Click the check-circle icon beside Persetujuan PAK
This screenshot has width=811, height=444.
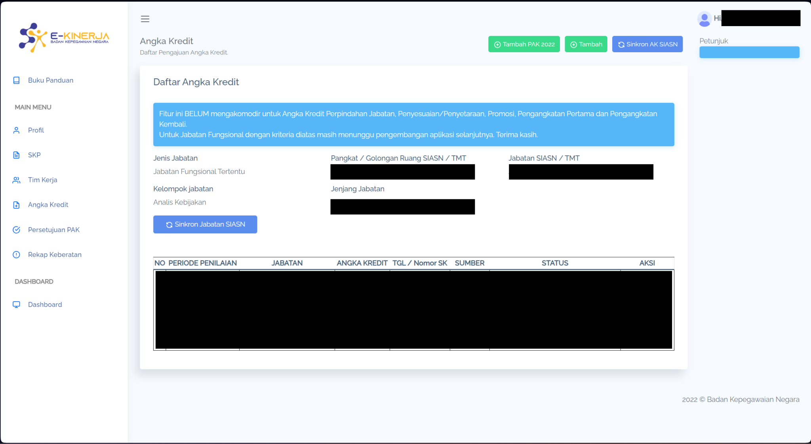(16, 230)
